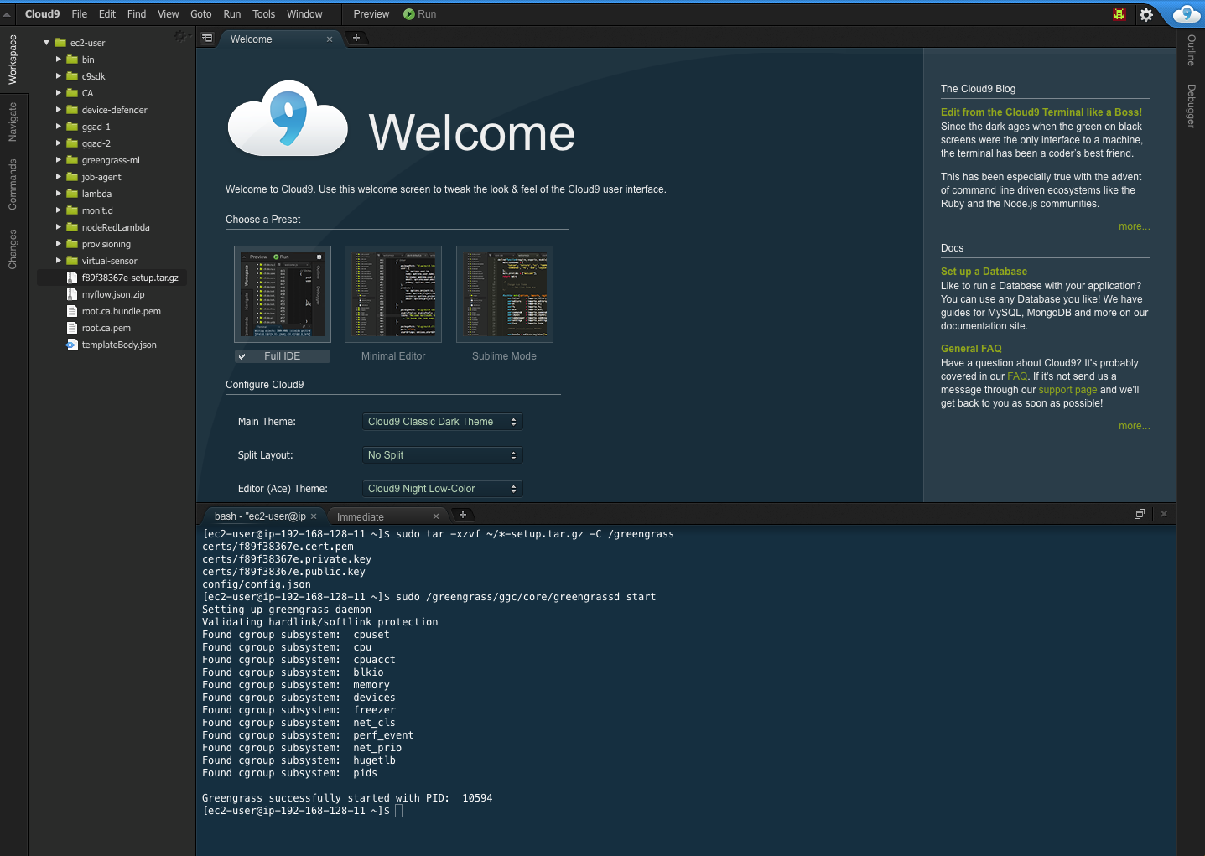Open the root.ca.bundle.pem file
The width and height of the screenshot is (1205, 856).
(x=112, y=311)
